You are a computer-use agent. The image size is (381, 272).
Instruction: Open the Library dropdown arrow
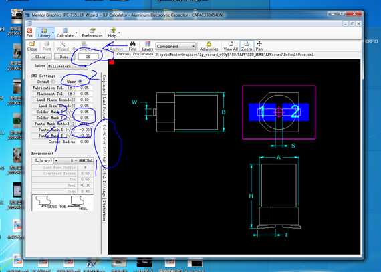53,33
